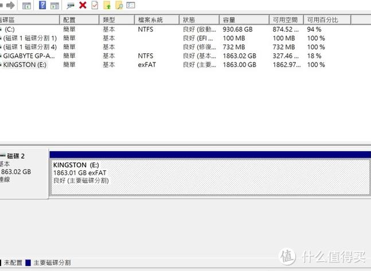Sort by the 可用百分比 column header

point(327,20)
